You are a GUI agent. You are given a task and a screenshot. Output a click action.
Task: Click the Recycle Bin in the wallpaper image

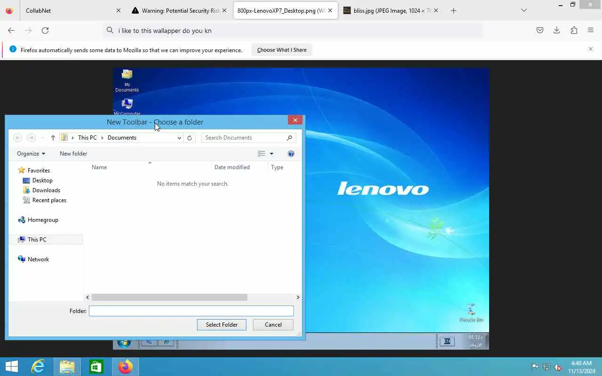click(471, 313)
